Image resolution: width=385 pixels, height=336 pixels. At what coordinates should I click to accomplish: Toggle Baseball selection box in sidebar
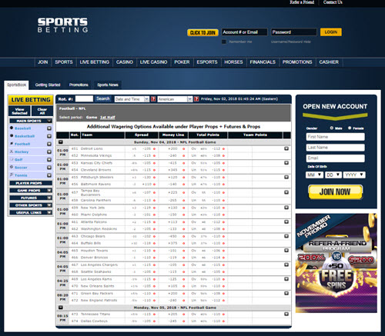(x=49, y=128)
